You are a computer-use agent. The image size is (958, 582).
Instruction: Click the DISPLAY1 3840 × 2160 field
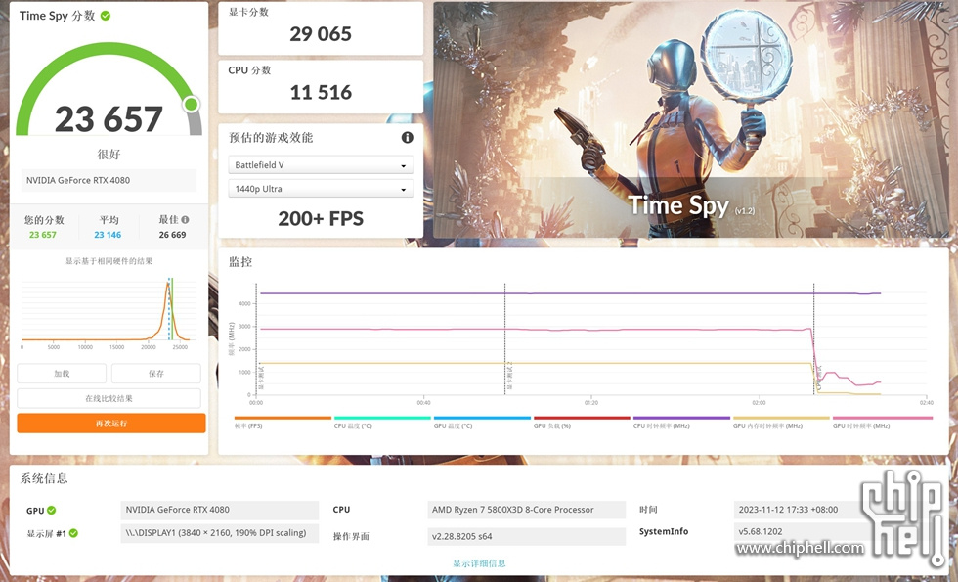tap(220, 532)
